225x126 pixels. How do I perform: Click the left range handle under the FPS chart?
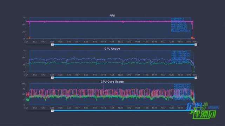[x=52, y=44]
